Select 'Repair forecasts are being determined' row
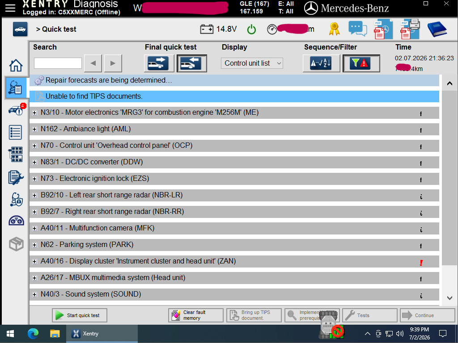The width and height of the screenshot is (458, 343). pos(234,80)
